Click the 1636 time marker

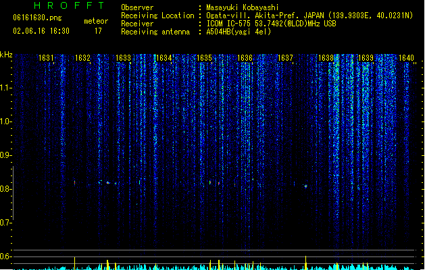click(x=245, y=58)
